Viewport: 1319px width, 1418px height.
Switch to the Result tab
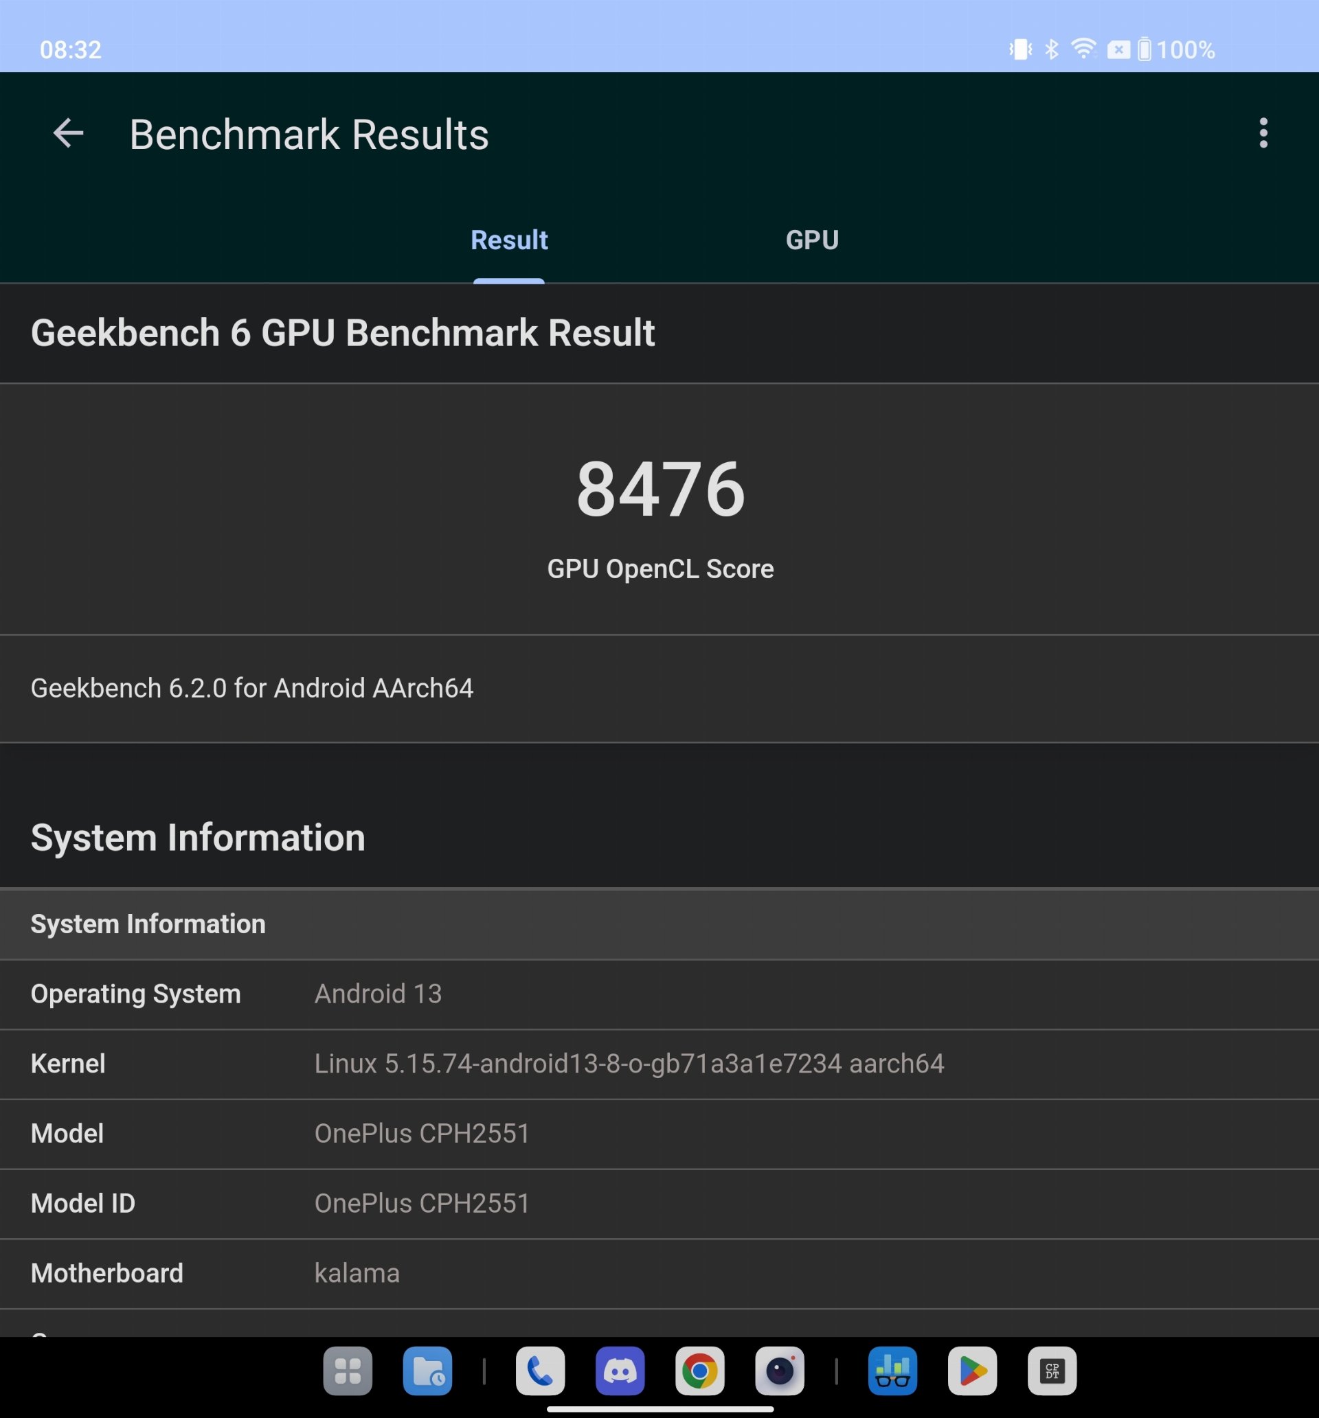click(509, 240)
